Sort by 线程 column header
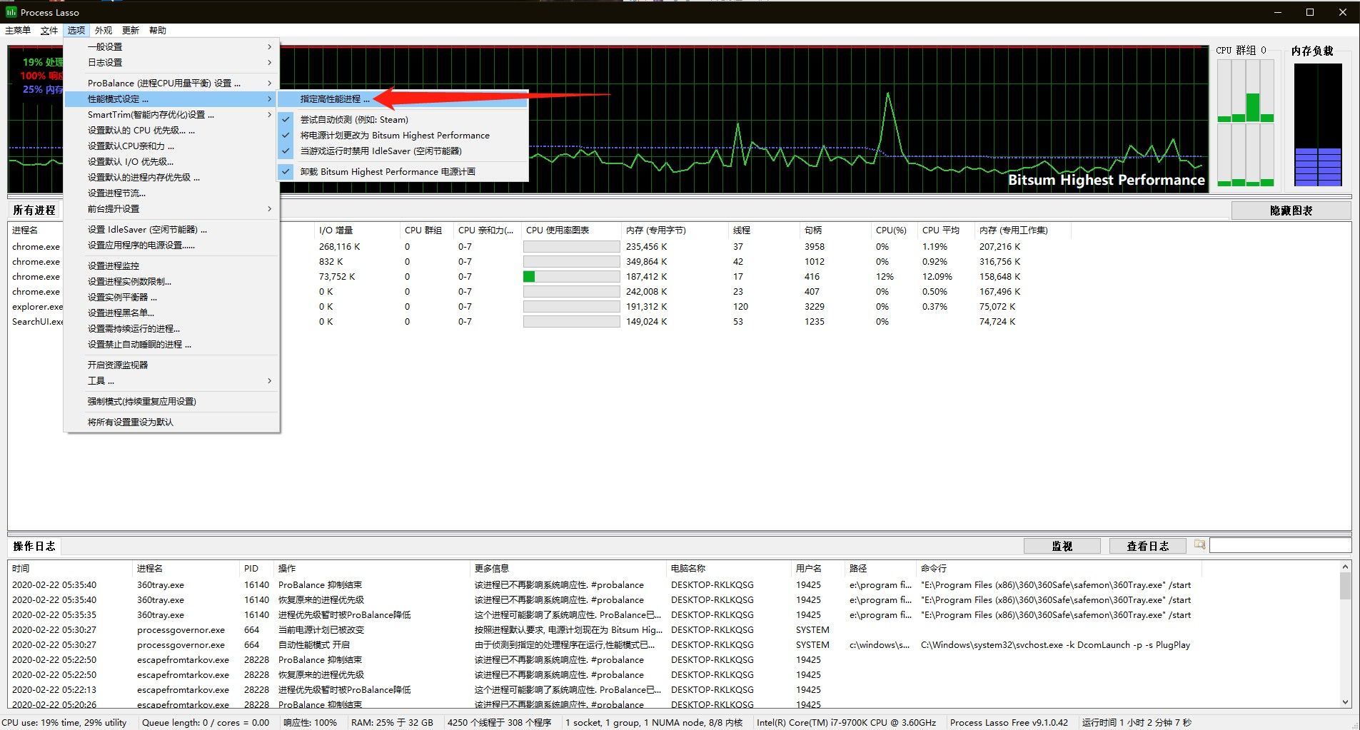 pyautogui.click(x=764, y=230)
